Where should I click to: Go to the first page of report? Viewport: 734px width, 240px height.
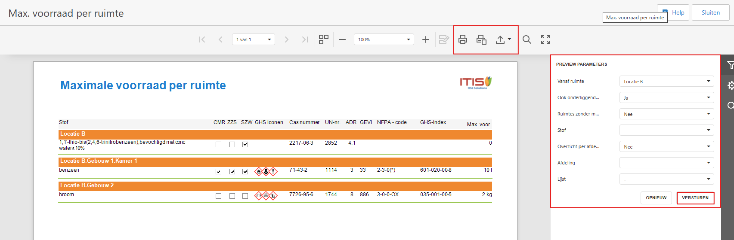click(x=202, y=39)
